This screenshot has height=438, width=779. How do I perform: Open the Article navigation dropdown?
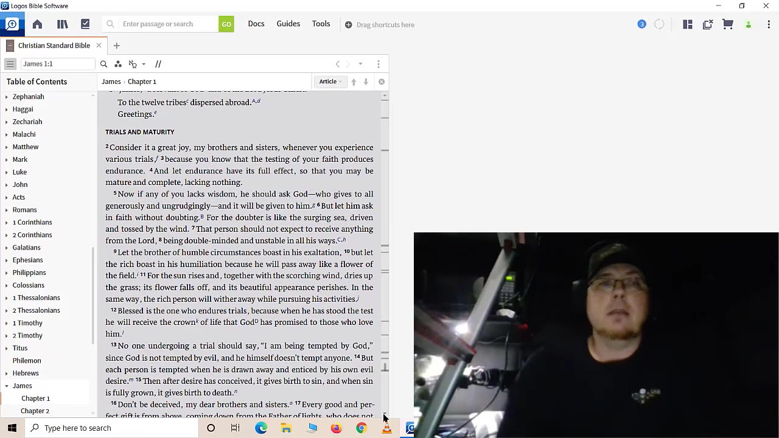coord(330,82)
